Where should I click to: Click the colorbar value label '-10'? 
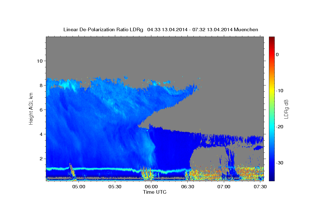click(280, 91)
